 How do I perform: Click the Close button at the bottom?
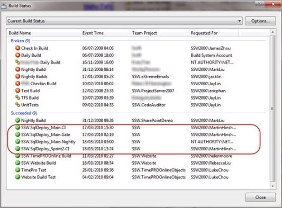260,197
